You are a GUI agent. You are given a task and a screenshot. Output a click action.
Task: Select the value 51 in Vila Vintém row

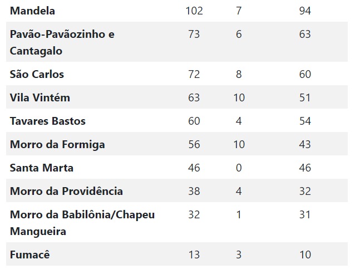coord(305,97)
